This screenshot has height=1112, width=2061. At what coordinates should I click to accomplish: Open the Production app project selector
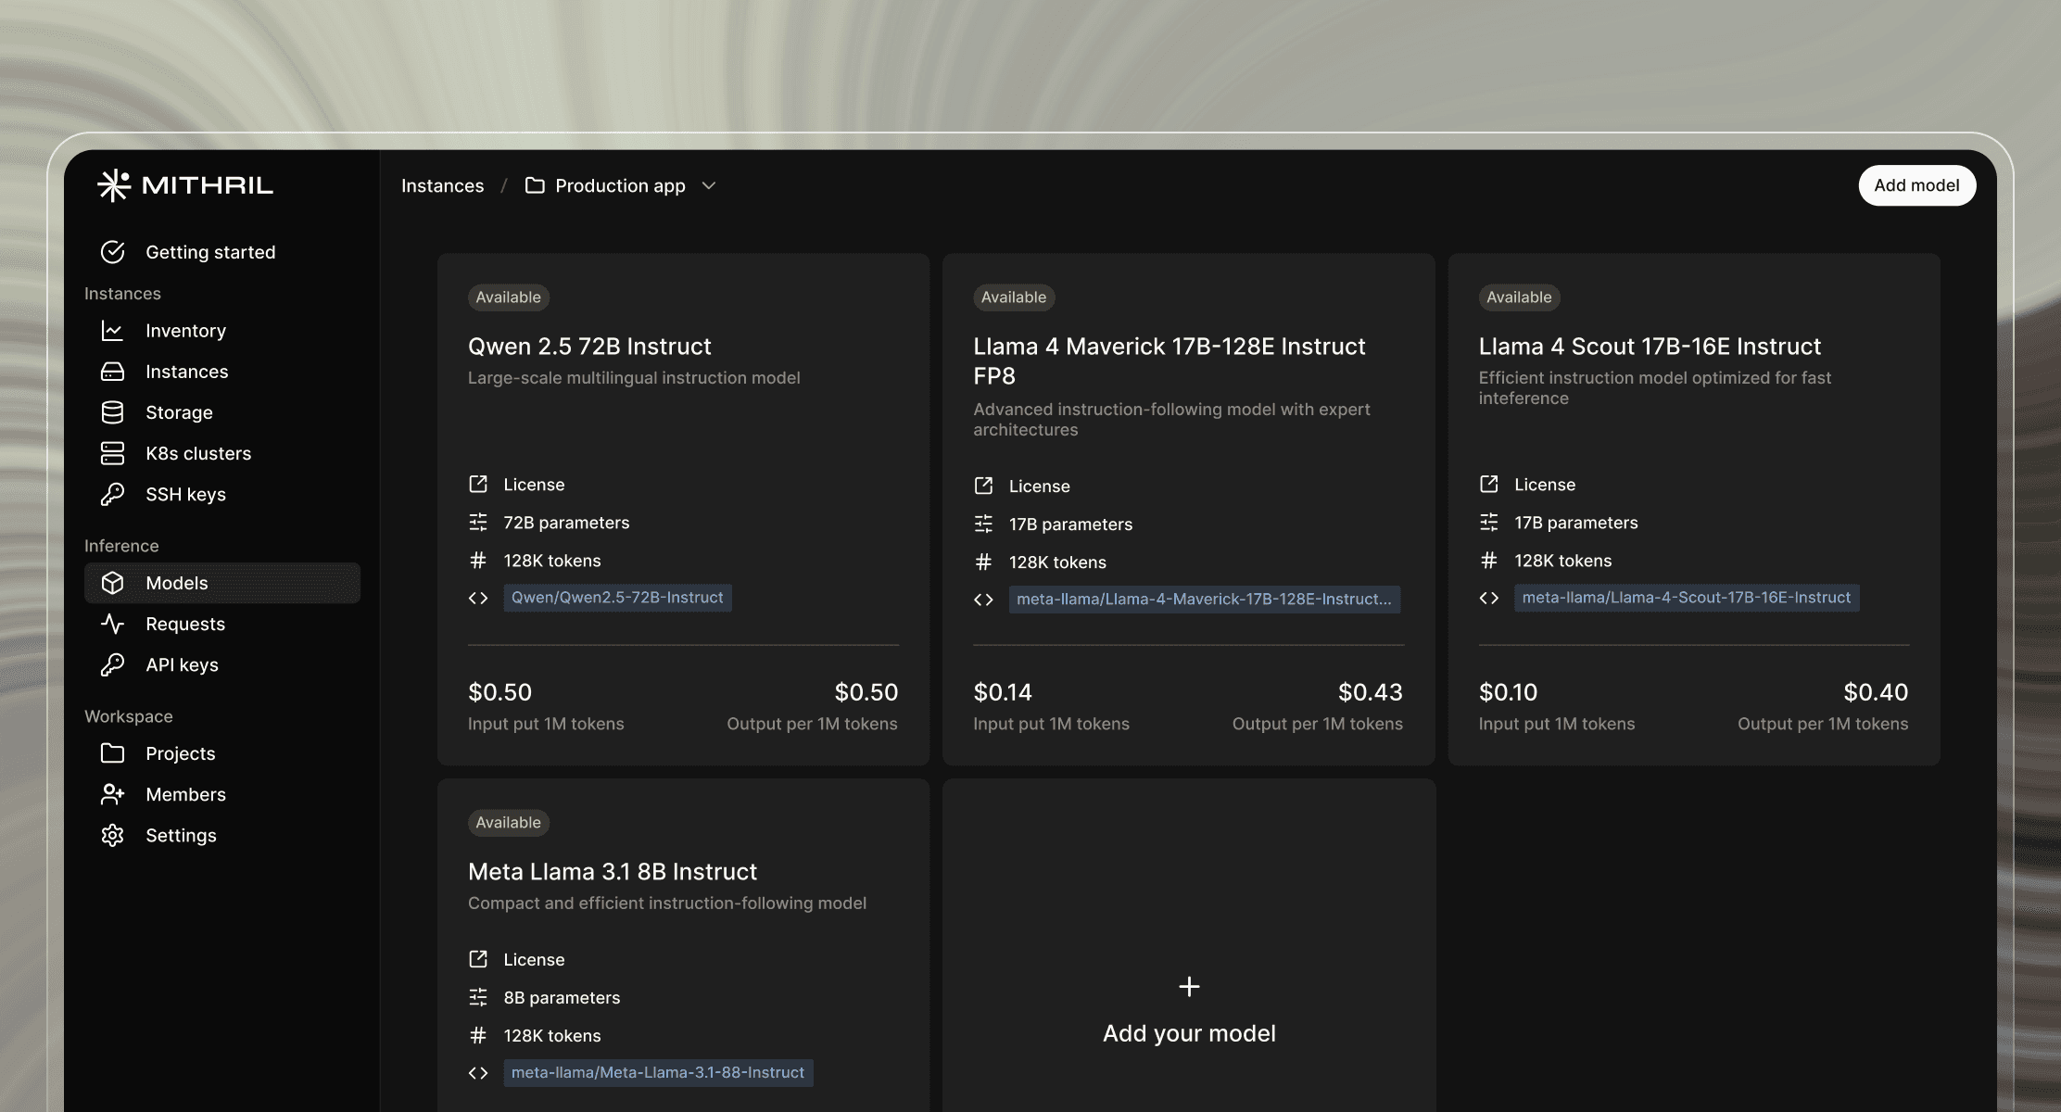point(619,185)
